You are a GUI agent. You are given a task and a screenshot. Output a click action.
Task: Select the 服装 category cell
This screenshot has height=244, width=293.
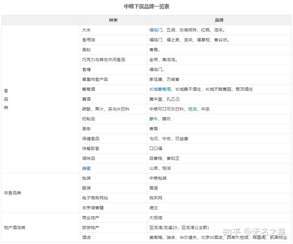pyautogui.click(x=113, y=188)
